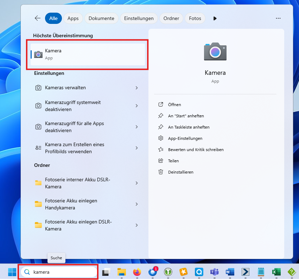The height and width of the screenshot is (280, 299).
Task: Open the Kamera app from best match
Action: pyautogui.click(x=88, y=54)
